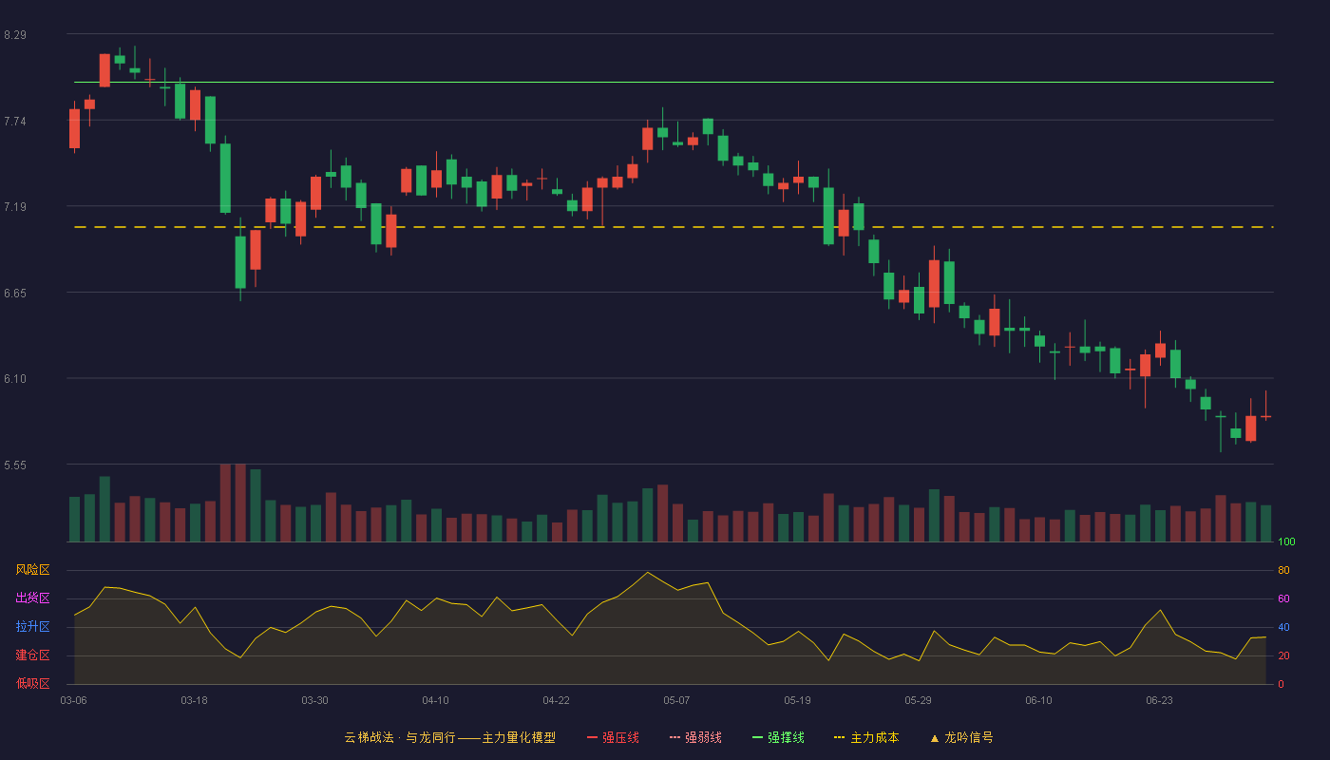Click the 03-18 date label
The width and height of the screenshot is (1330, 760).
tap(194, 700)
